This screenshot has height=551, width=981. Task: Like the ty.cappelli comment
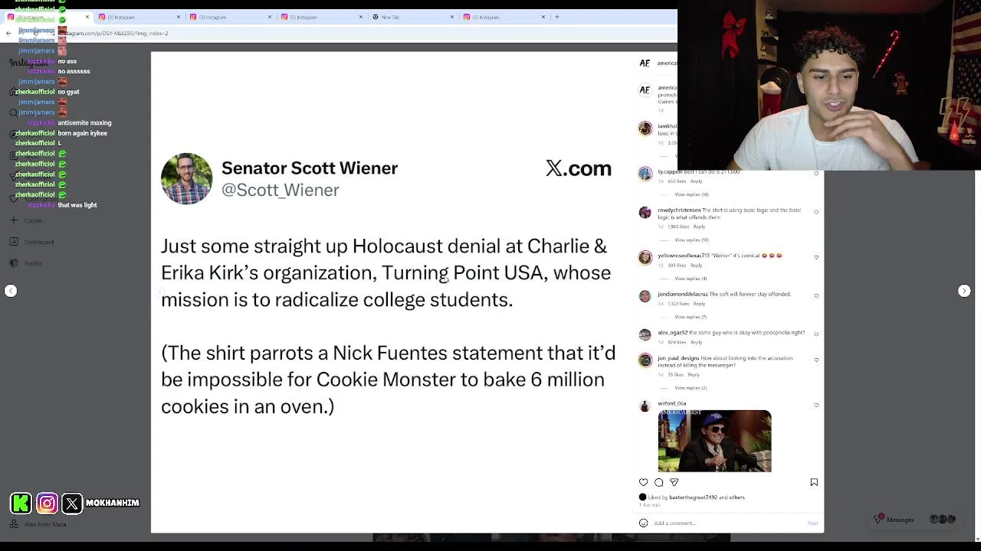pos(816,174)
